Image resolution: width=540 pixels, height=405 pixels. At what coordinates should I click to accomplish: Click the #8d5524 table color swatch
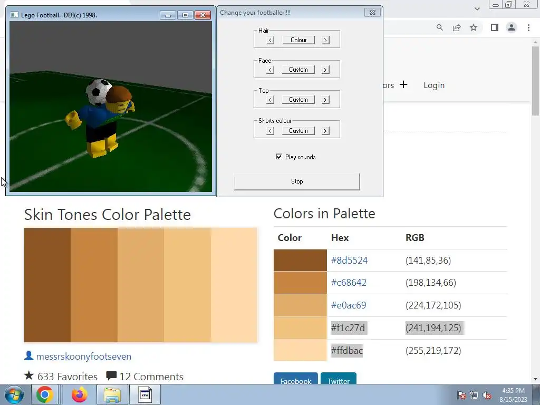300,261
